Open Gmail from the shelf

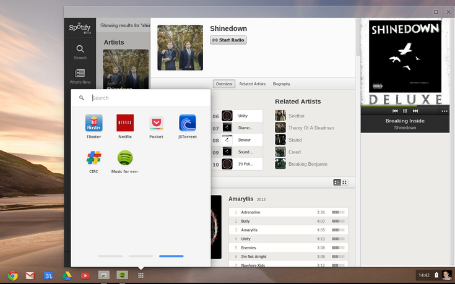point(30,275)
